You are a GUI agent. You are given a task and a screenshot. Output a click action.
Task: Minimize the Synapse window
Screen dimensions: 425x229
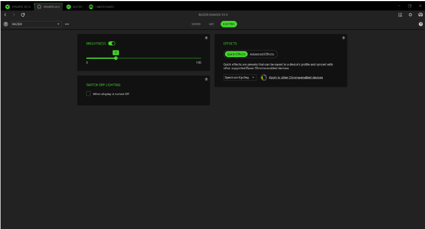coord(399,5)
